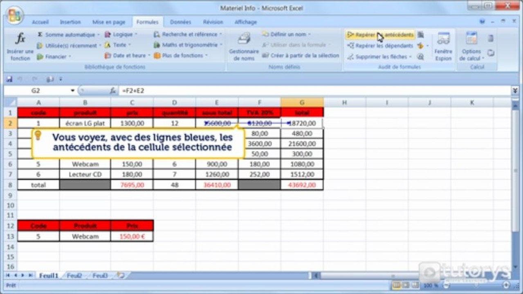Screen dimensions: 523x294
Task: Click the insert new worksheet tab icon
Action: click(120, 275)
